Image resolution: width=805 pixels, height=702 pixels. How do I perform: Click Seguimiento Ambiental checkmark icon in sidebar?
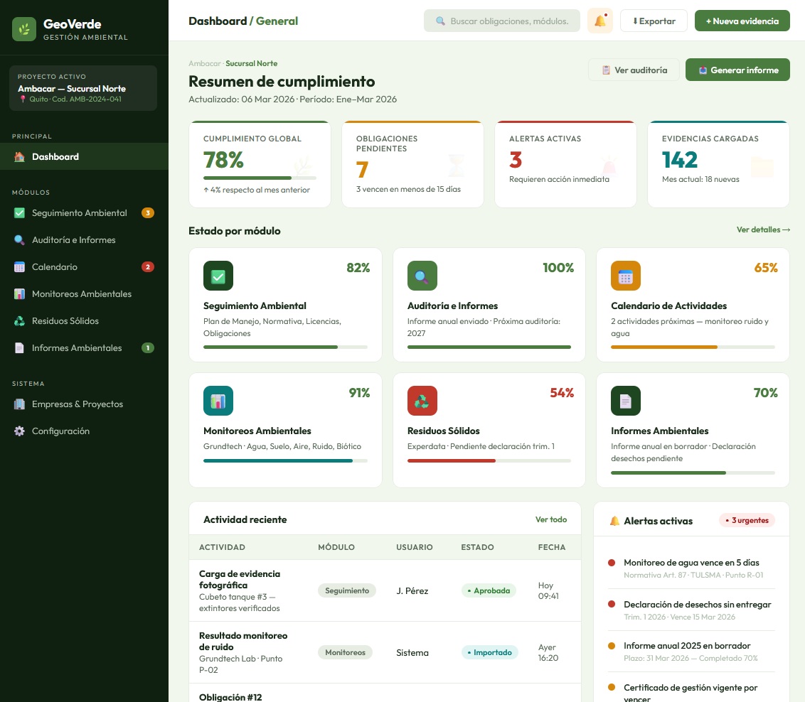(19, 213)
